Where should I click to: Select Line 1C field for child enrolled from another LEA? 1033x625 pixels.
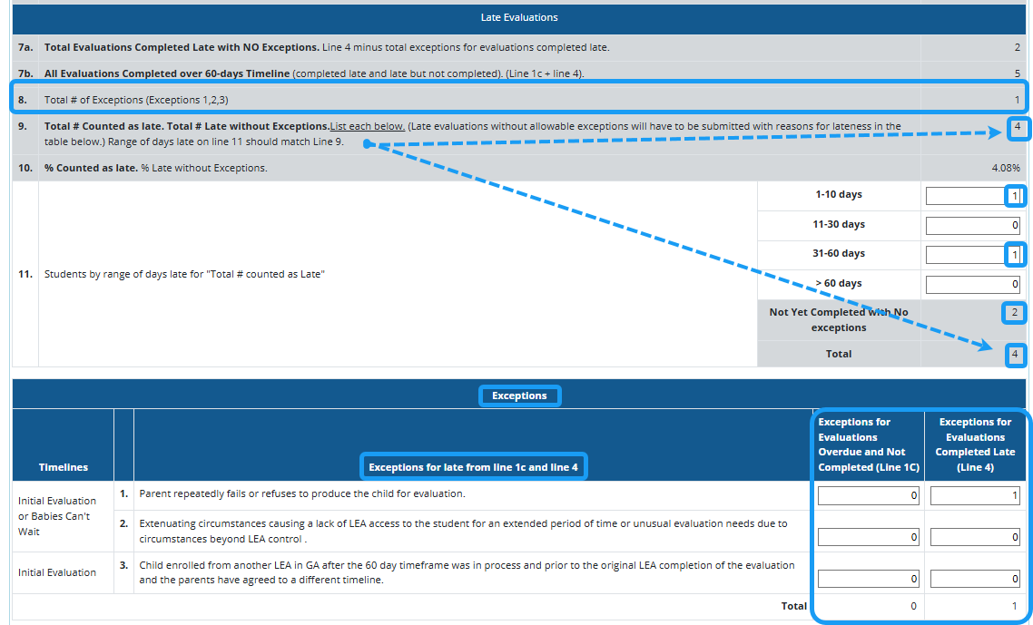click(868, 579)
